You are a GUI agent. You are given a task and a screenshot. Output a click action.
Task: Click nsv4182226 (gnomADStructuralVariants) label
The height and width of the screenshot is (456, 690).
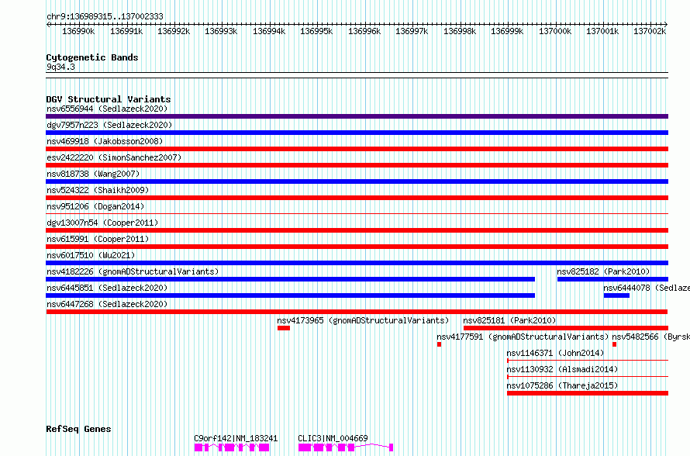[133, 271]
